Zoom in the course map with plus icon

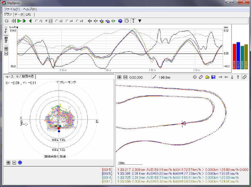click(x=119, y=77)
